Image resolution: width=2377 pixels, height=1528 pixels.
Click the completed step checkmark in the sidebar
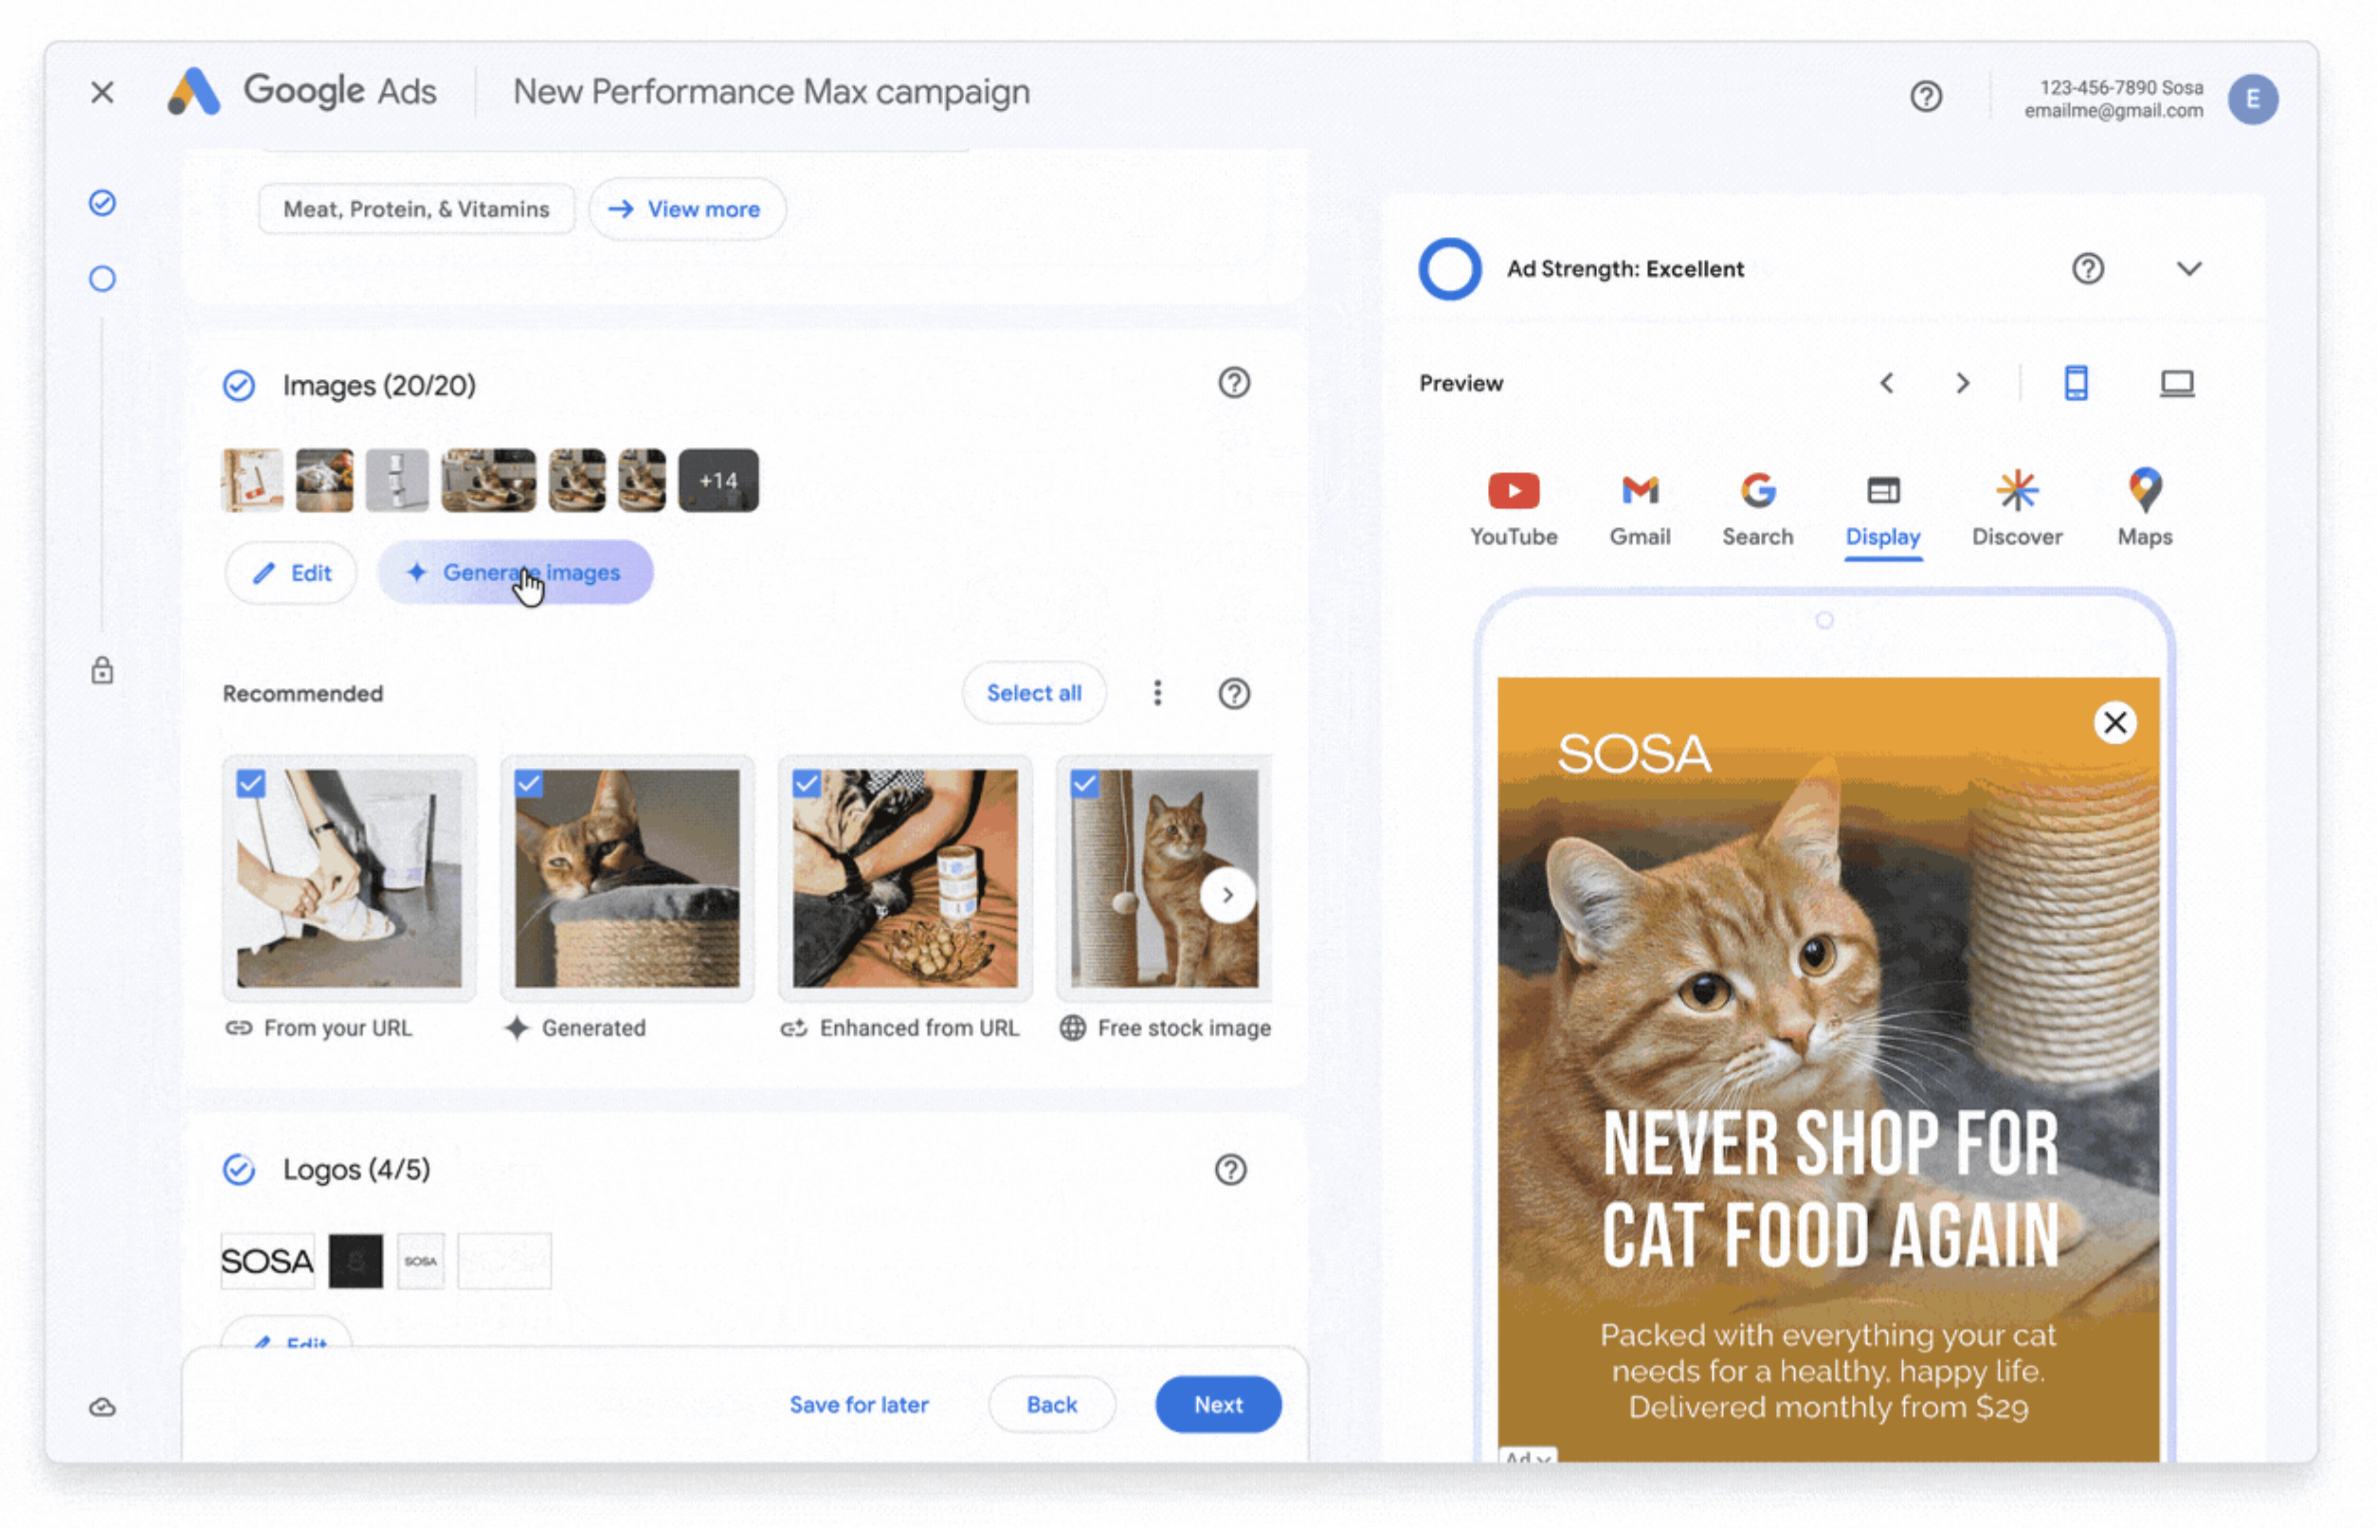[x=102, y=203]
